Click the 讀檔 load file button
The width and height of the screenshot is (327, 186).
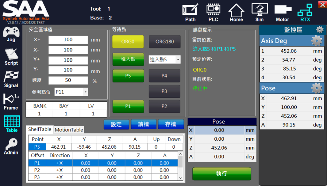coord(143,124)
